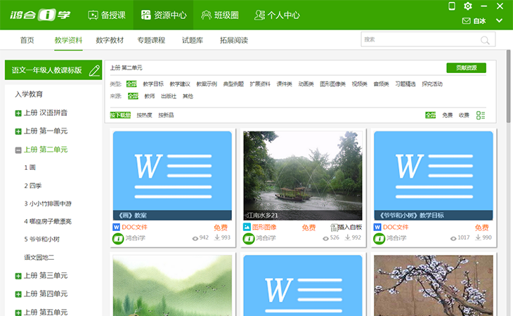Click 插入白板 on 江南水乡21 card
The image size is (513, 316).
pos(346,227)
